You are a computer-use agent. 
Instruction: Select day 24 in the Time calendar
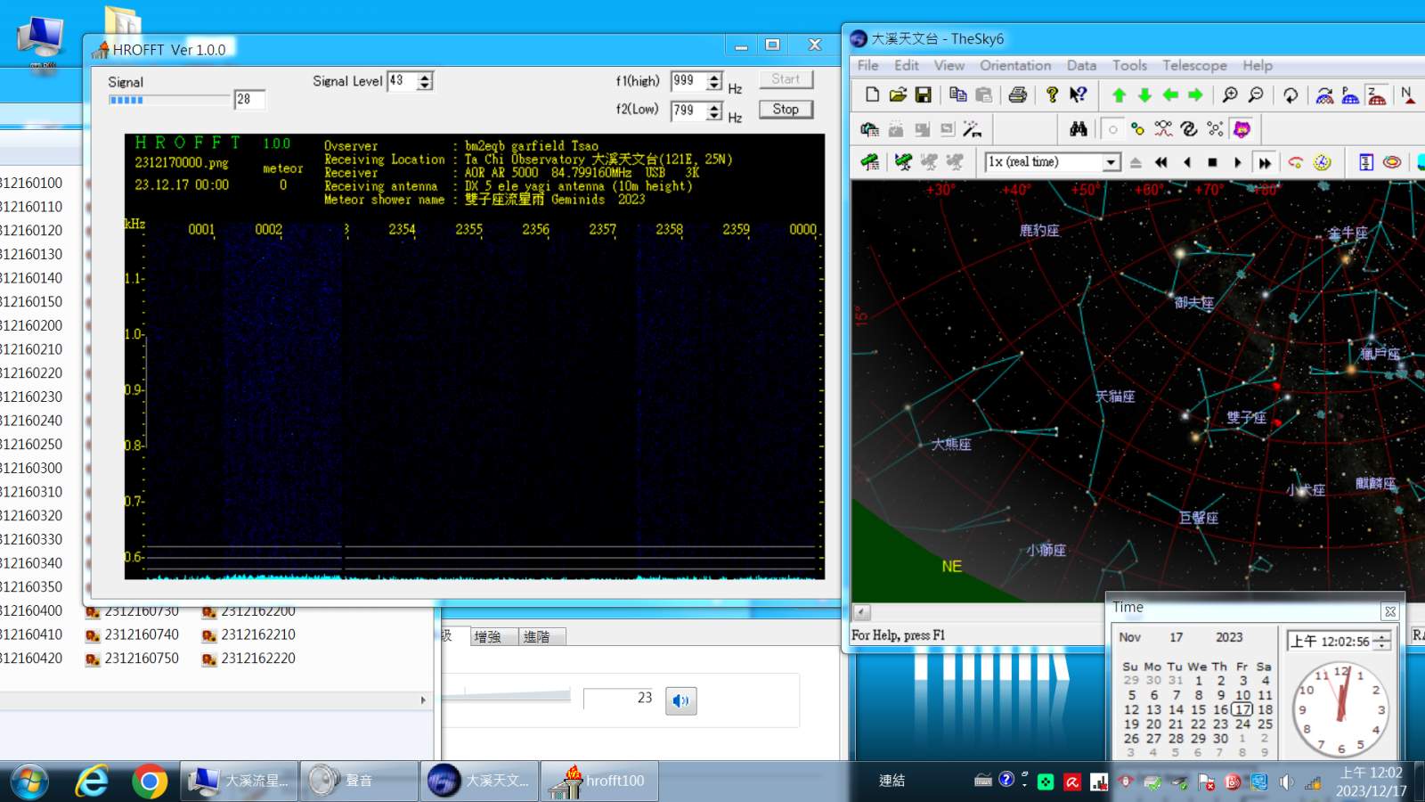tap(1242, 724)
